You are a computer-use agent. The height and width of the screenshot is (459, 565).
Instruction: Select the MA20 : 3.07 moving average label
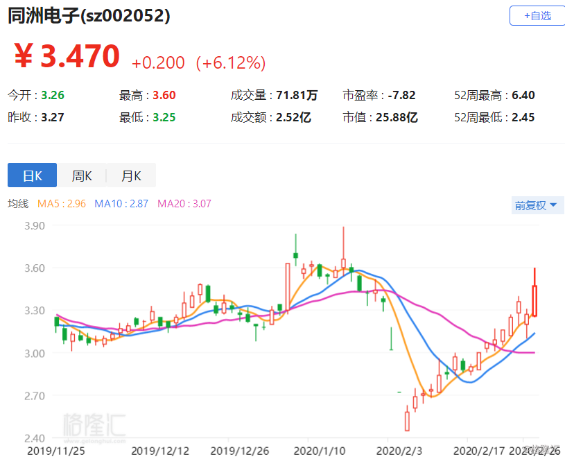point(184,204)
